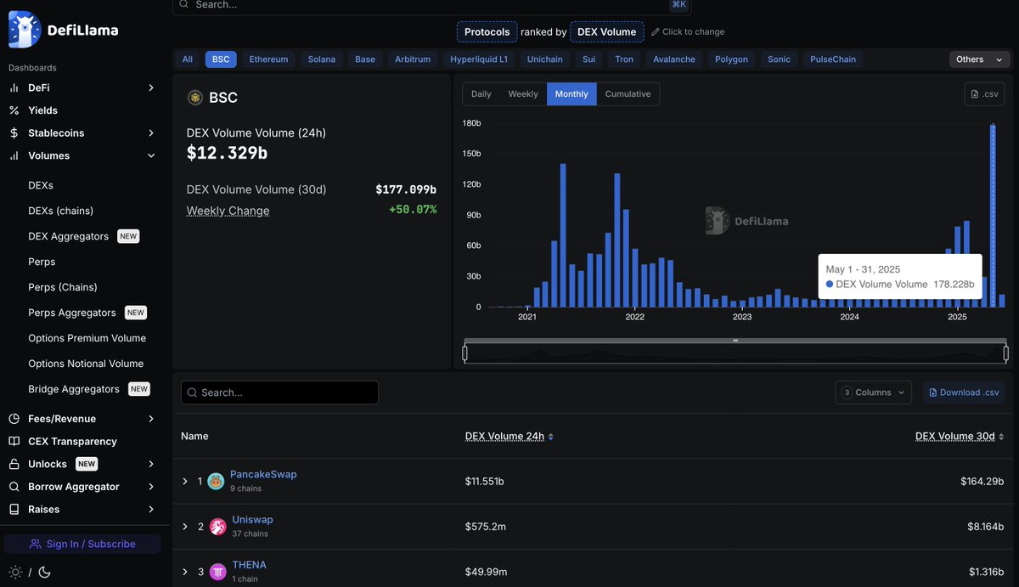
Task: Expand the PancakeSwap row
Action: click(185, 482)
